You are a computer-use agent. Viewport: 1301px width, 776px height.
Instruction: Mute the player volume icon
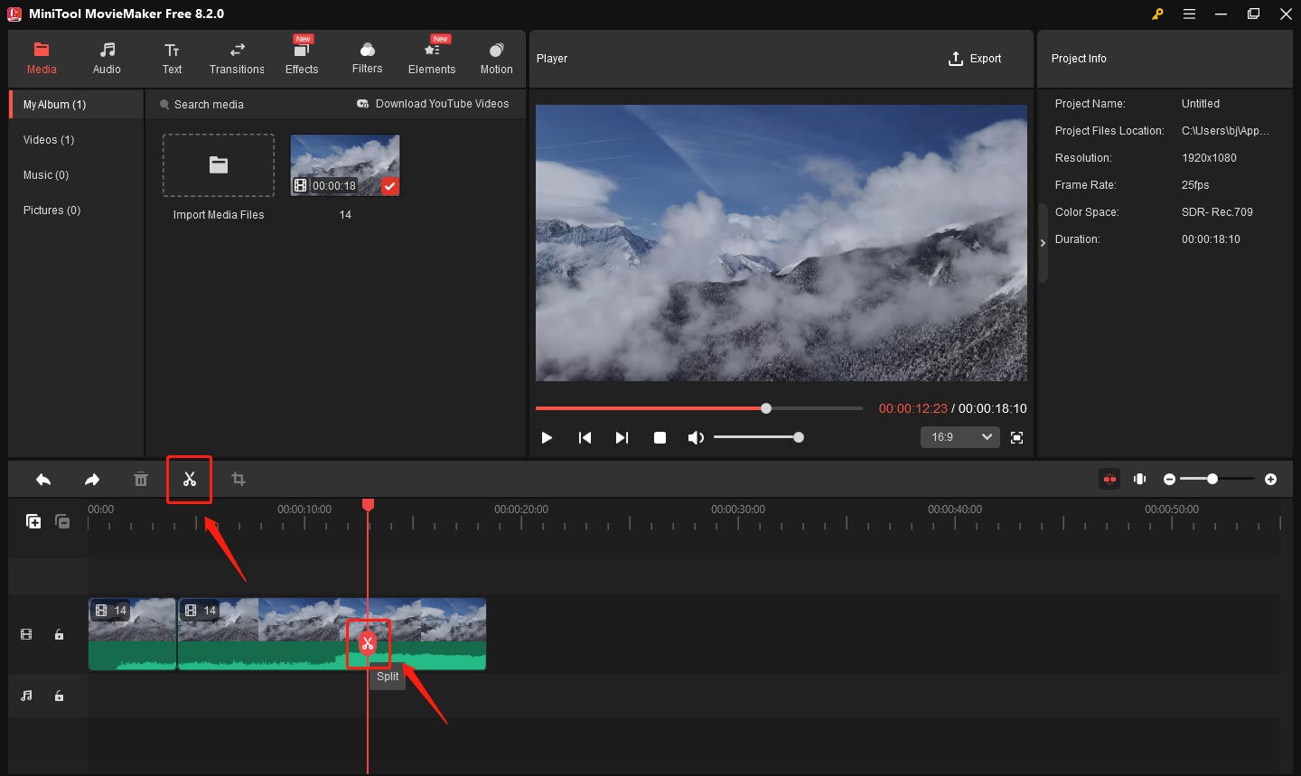pyautogui.click(x=696, y=437)
